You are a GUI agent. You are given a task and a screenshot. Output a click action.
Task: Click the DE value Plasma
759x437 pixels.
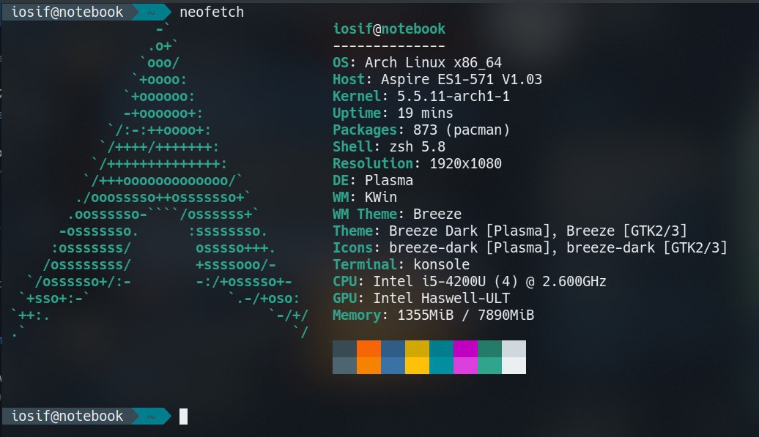[389, 180]
